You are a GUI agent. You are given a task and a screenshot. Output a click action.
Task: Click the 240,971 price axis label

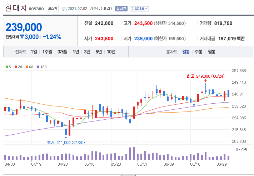[x=239, y=94]
